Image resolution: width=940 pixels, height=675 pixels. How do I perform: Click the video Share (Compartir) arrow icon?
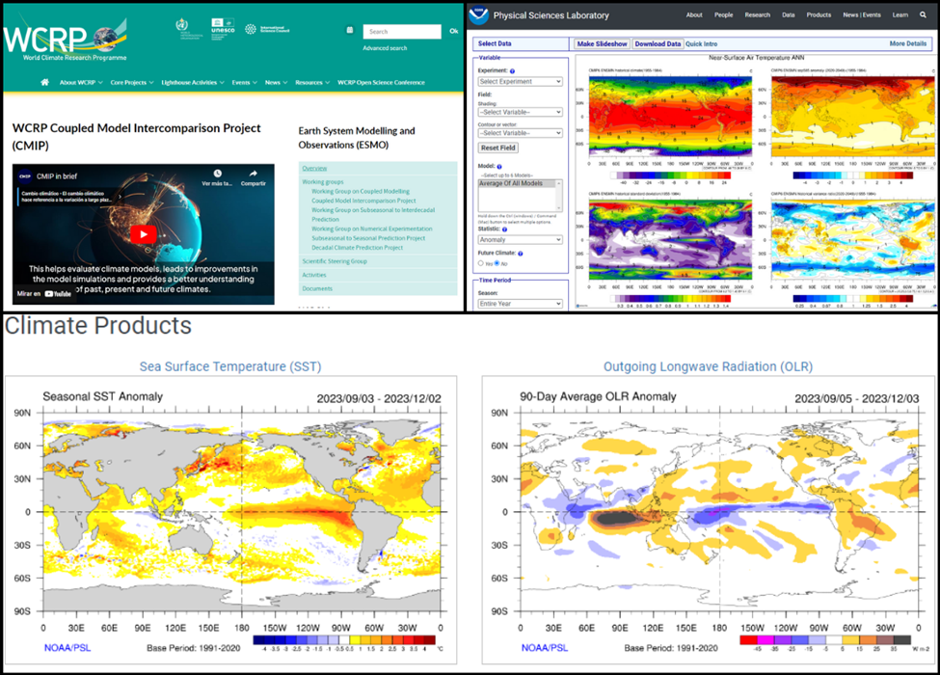pos(254,174)
